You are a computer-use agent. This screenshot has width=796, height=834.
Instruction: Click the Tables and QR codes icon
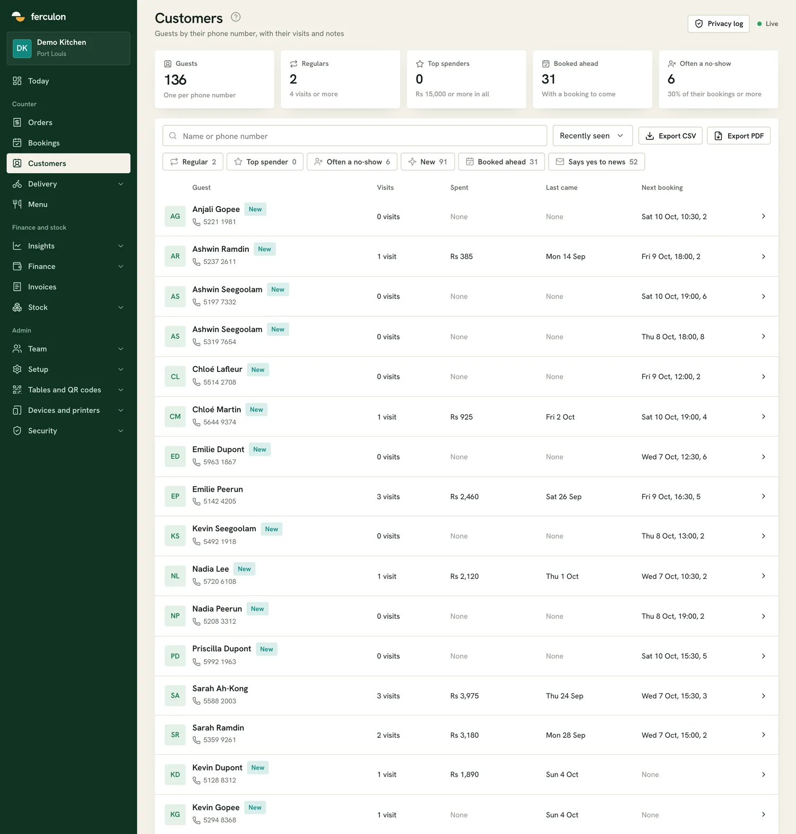(17, 390)
